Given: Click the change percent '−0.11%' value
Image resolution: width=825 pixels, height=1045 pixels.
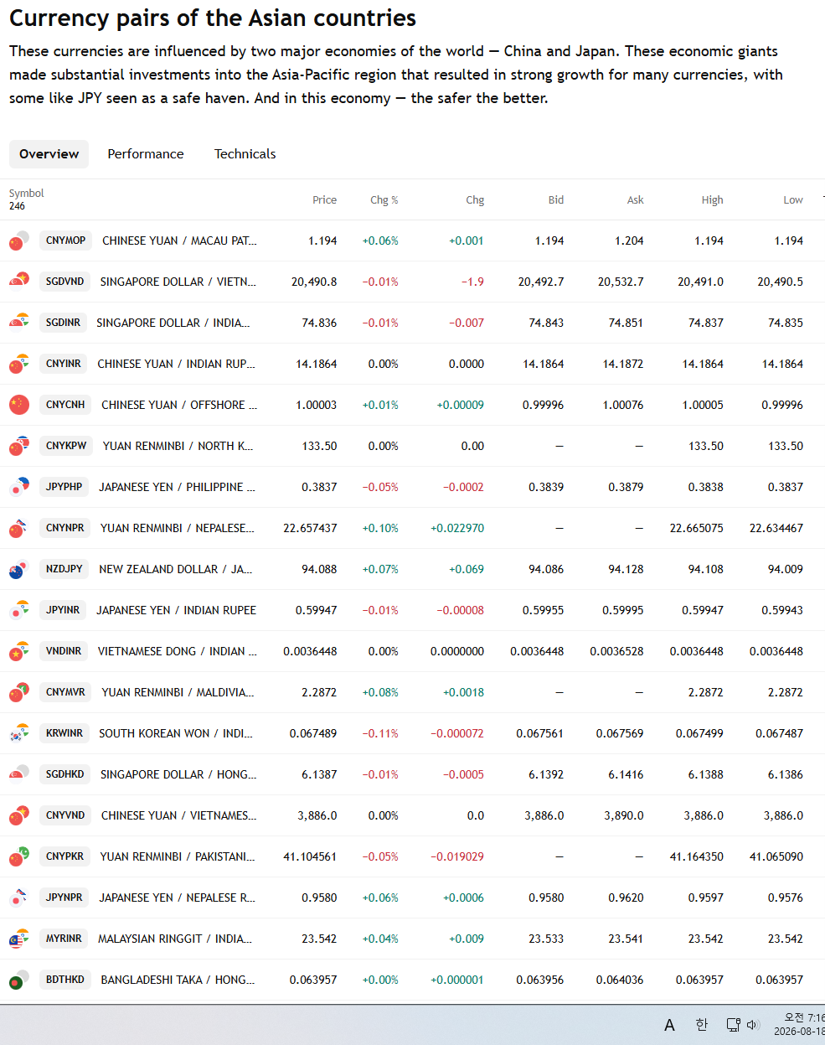Looking at the screenshot, I should pyautogui.click(x=380, y=733).
